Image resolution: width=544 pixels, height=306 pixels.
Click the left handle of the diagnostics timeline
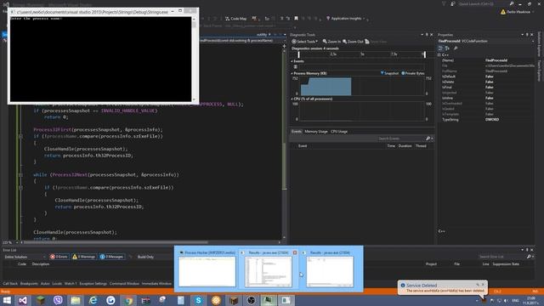pyautogui.click(x=298, y=54)
